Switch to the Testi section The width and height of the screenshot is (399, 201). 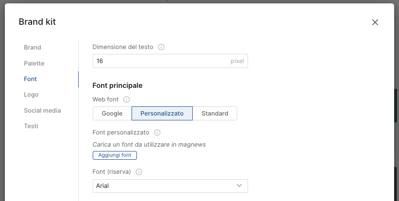[x=31, y=126]
